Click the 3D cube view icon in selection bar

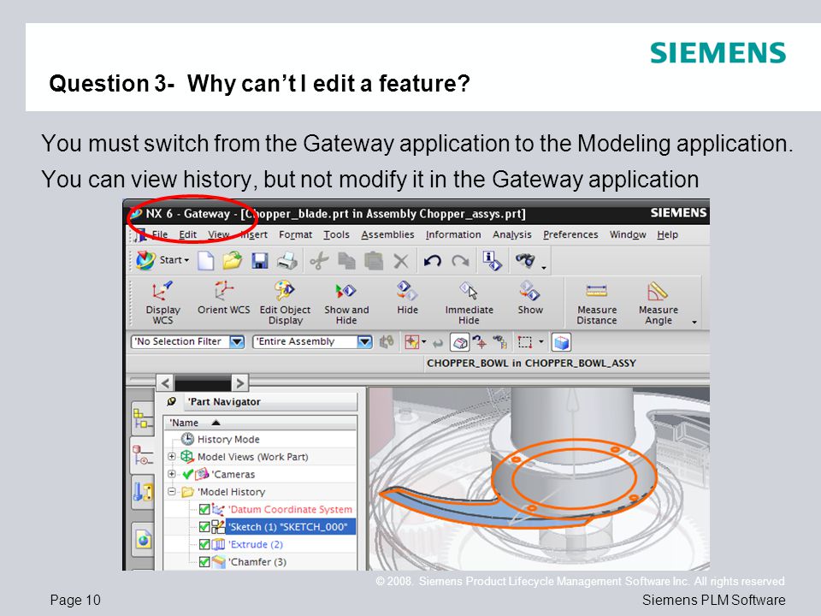point(561,342)
